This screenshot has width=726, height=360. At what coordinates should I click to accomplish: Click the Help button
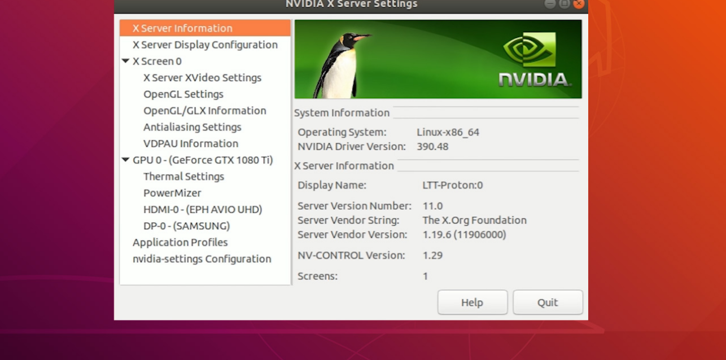[x=473, y=302]
